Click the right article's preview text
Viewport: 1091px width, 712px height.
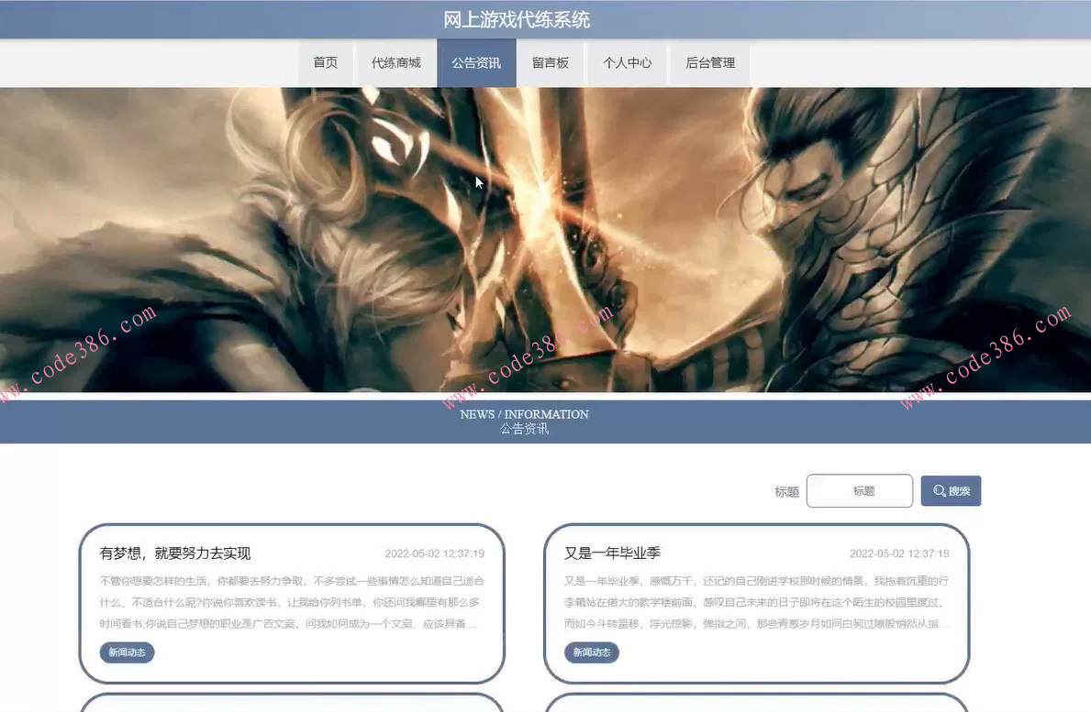[756, 602]
